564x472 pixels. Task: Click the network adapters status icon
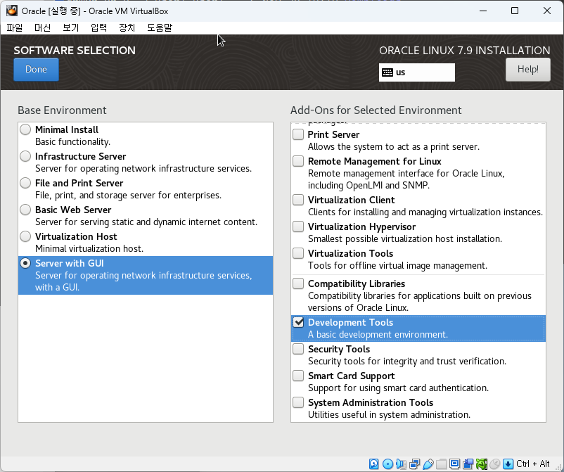(x=414, y=464)
